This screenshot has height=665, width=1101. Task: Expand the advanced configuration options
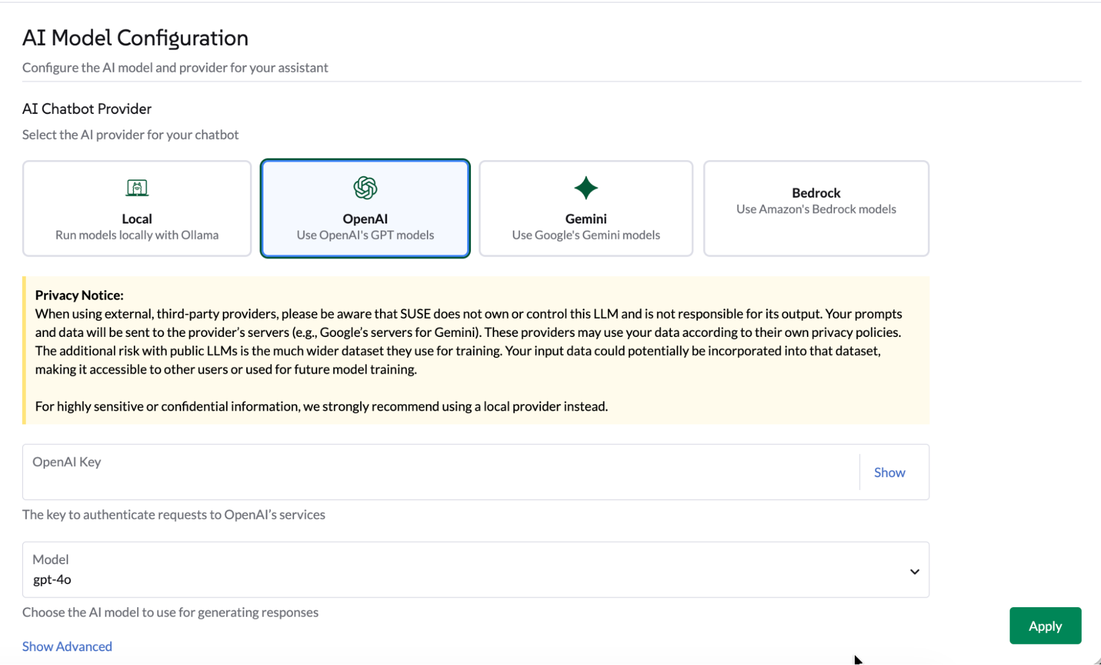(x=67, y=646)
